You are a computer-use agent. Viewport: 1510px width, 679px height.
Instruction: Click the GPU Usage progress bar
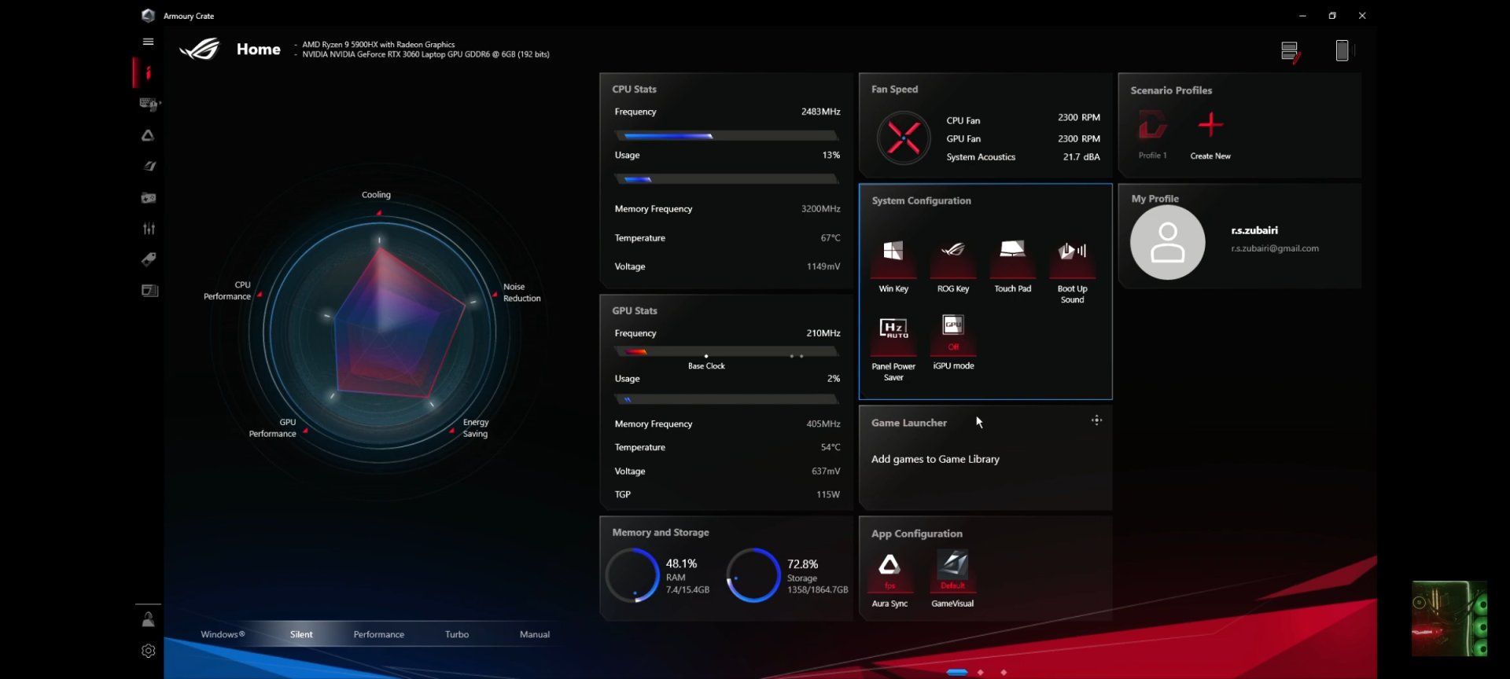coord(726,399)
